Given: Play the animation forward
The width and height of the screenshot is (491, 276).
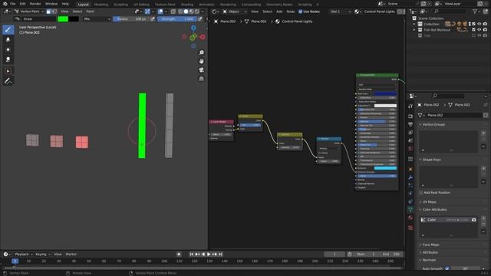Looking at the screenshot, I should [209, 255].
